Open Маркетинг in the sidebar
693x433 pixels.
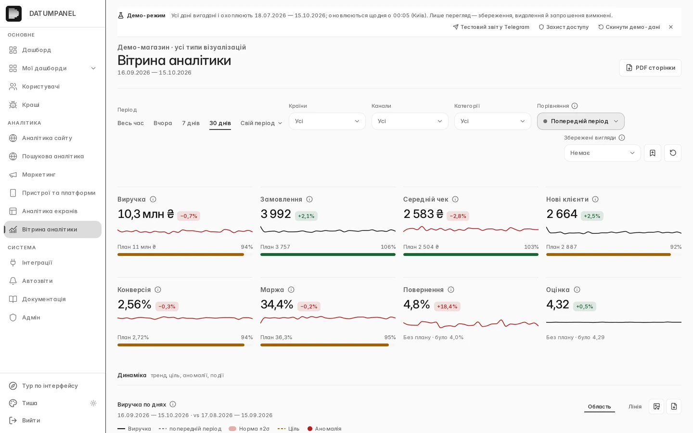click(x=53, y=175)
